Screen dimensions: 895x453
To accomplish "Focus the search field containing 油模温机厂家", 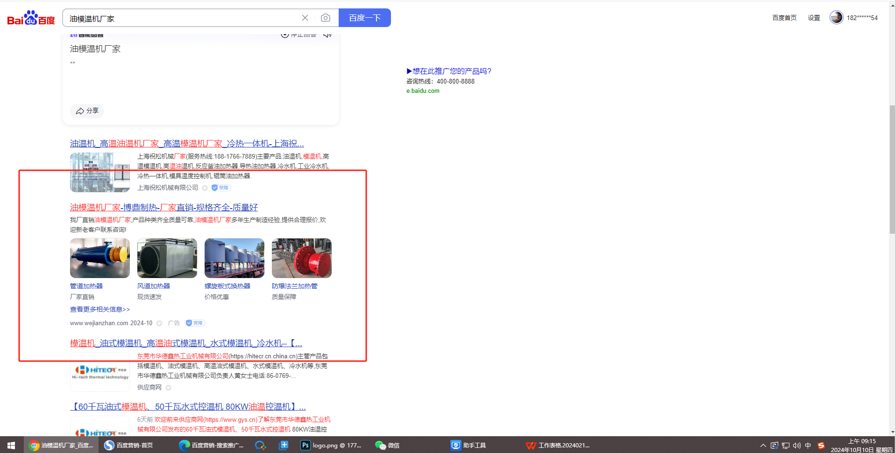I will coord(182,18).
